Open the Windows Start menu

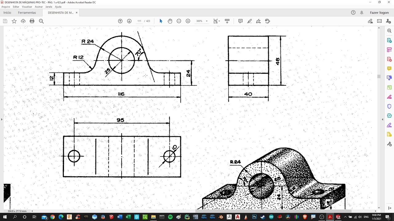(x=5, y=217)
